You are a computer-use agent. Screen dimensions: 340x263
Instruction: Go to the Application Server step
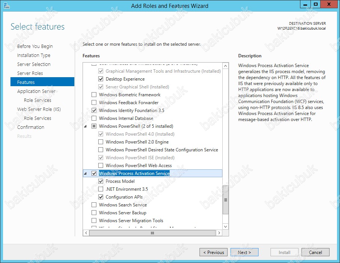36,91
